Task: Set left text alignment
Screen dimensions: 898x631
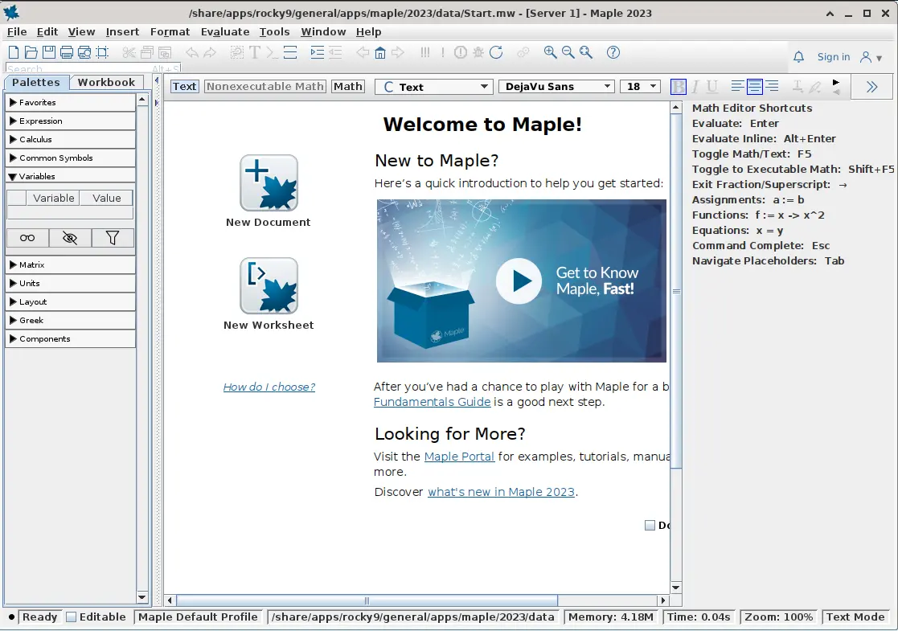Action: click(x=738, y=87)
